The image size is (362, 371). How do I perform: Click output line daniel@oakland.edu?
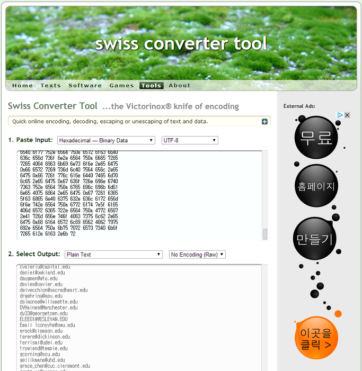tap(42, 273)
